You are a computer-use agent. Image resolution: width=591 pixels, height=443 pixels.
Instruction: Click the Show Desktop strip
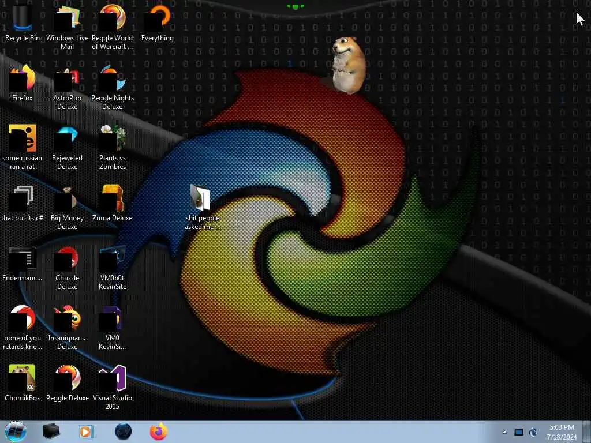587,431
